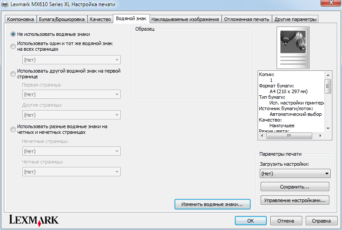The image size is (342, 230).
Task: Switch to Другие параметры tab
Action: coord(295,19)
